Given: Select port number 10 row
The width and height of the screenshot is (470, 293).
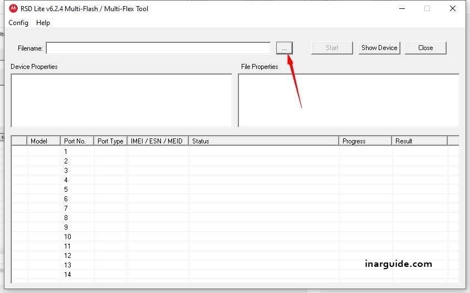Looking at the screenshot, I should [235, 237].
